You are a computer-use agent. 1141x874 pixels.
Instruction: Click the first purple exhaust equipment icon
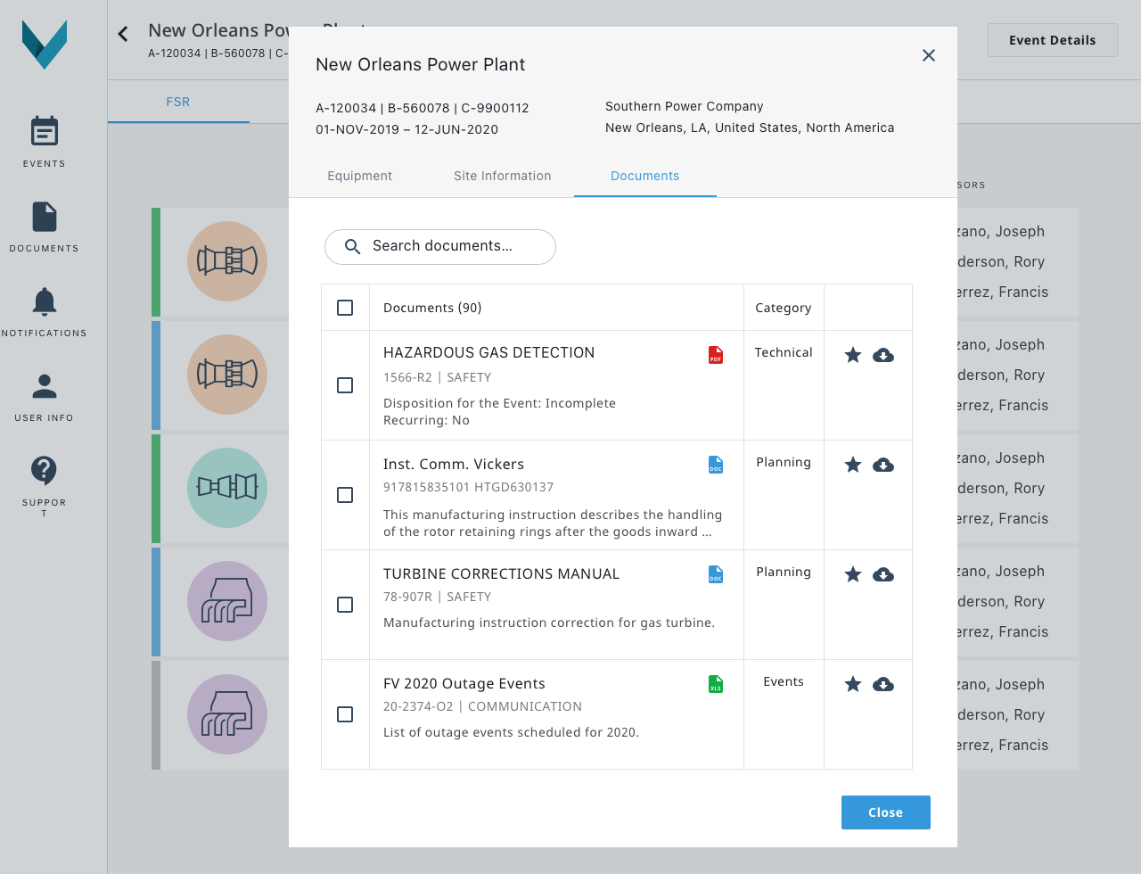(x=227, y=601)
